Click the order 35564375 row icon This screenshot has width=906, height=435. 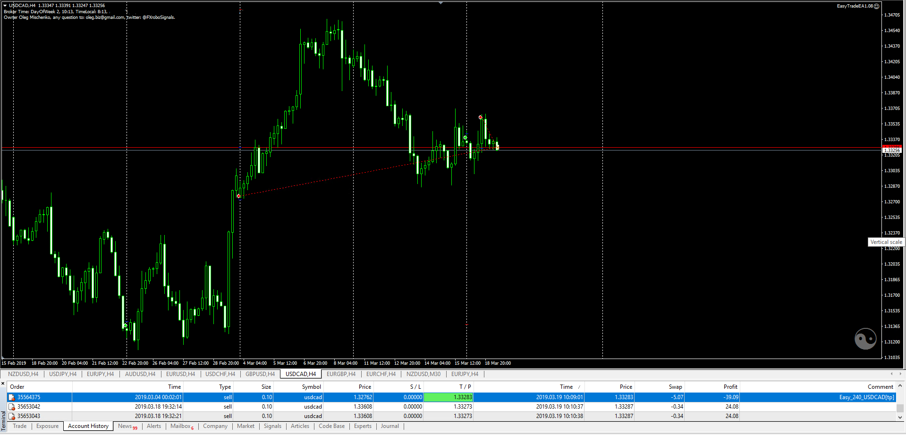12,397
